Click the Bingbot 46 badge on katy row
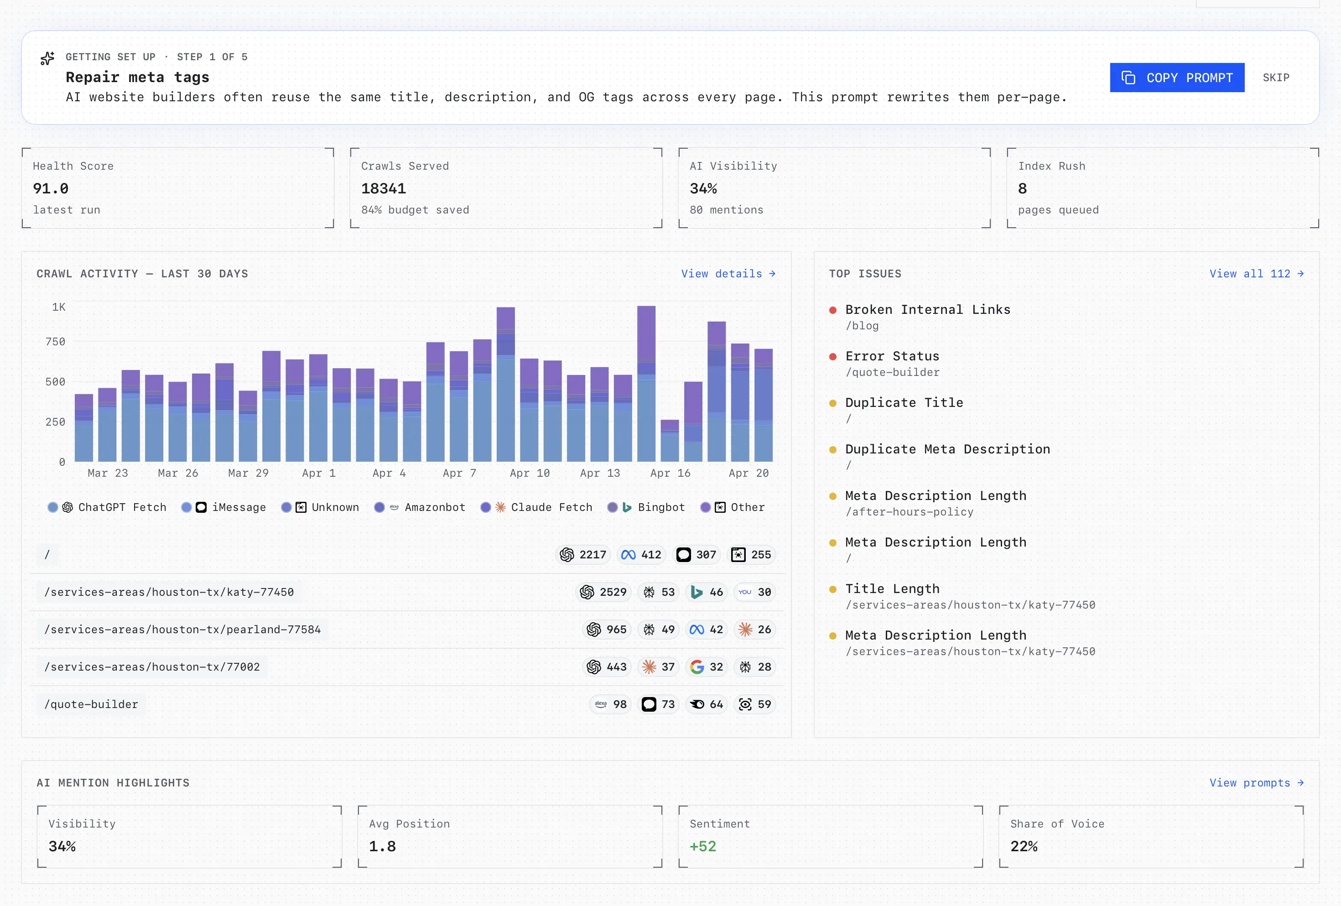Image resolution: width=1341 pixels, height=906 pixels. pyautogui.click(x=706, y=592)
